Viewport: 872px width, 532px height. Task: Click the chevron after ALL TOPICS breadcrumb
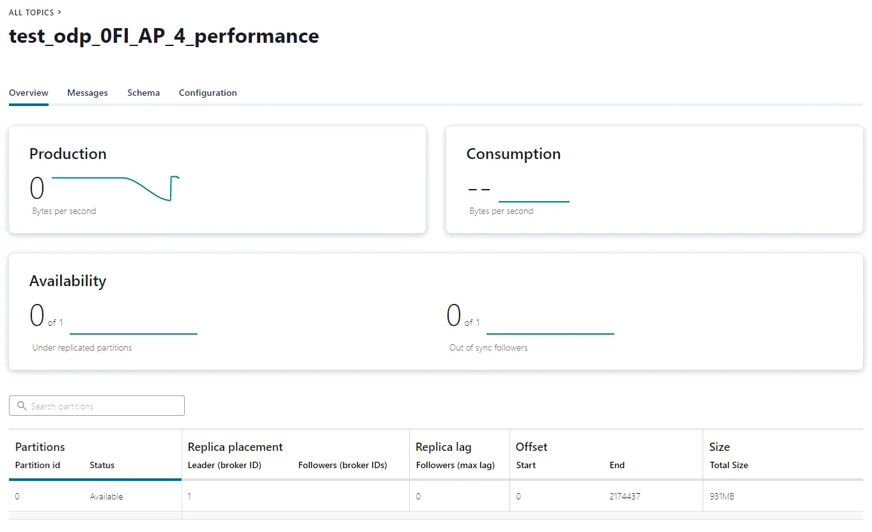pos(58,11)
